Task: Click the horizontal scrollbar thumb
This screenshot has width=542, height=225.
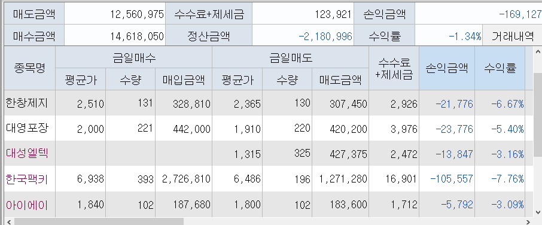Action: click(x=99, y=221)
